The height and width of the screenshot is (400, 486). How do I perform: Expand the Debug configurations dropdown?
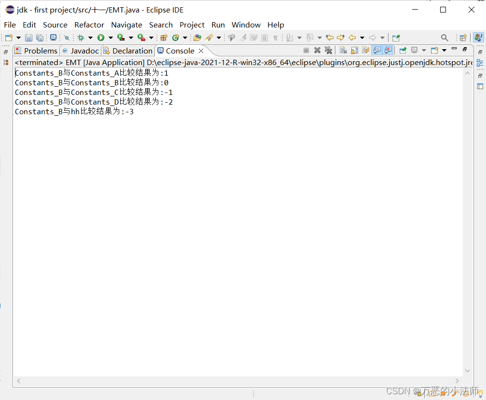91,38
